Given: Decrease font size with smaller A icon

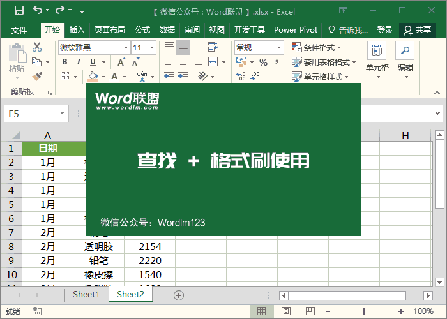Looking at the screenshot, I should point(135,62).
